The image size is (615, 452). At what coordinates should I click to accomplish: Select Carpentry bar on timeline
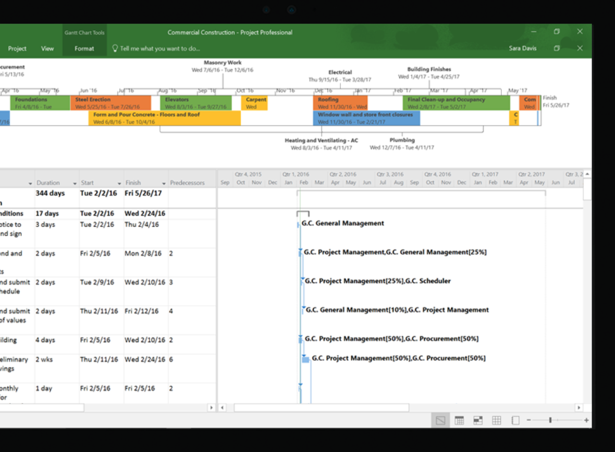pos(254,103)
